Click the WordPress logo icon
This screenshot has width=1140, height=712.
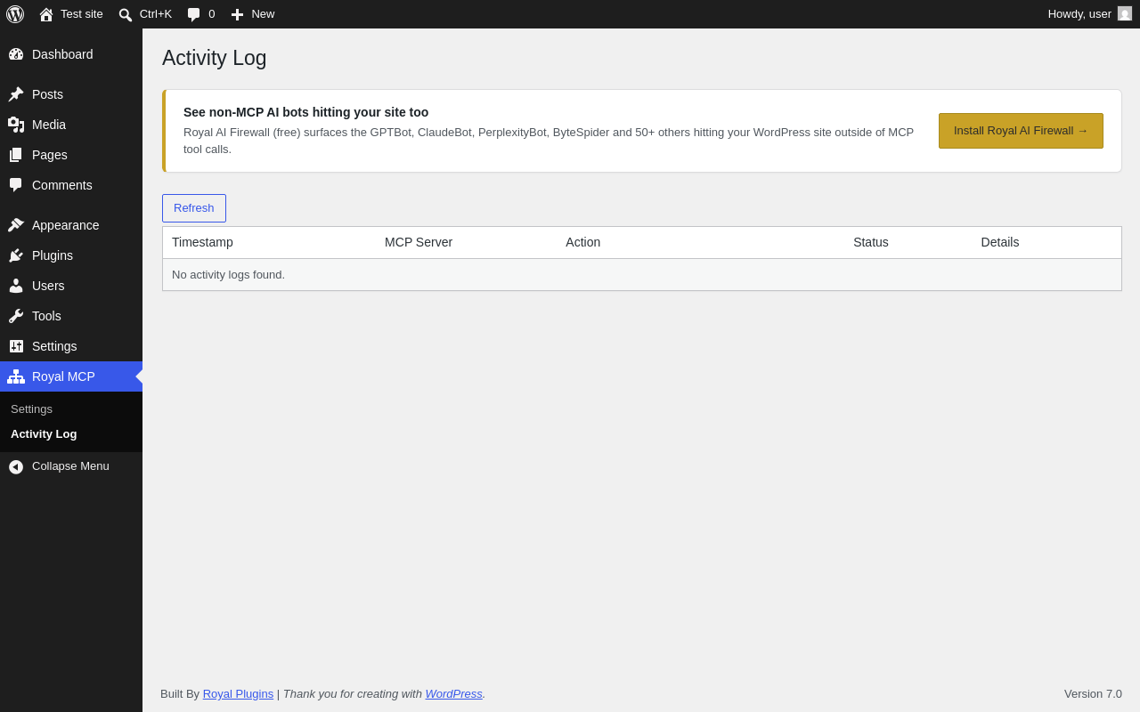point(15,14)
